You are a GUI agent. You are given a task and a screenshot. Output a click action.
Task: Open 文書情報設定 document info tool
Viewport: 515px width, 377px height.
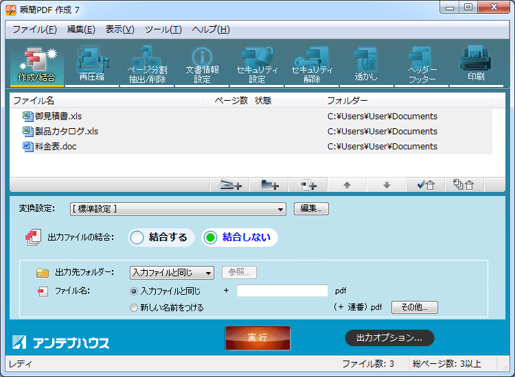pos(201,64)
